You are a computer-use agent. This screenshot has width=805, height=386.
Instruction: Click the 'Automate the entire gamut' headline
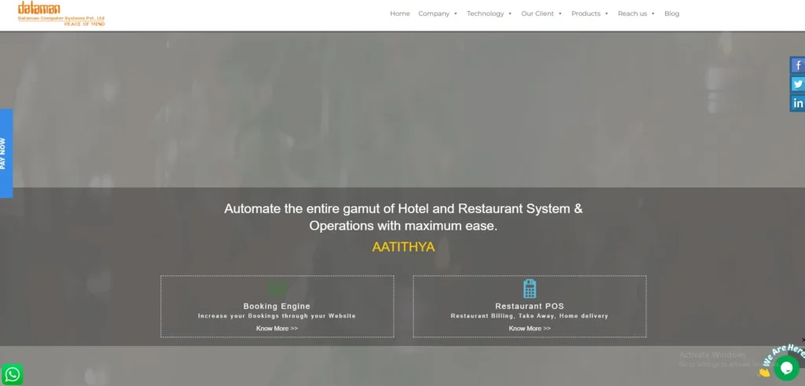(x=403, y=217)
